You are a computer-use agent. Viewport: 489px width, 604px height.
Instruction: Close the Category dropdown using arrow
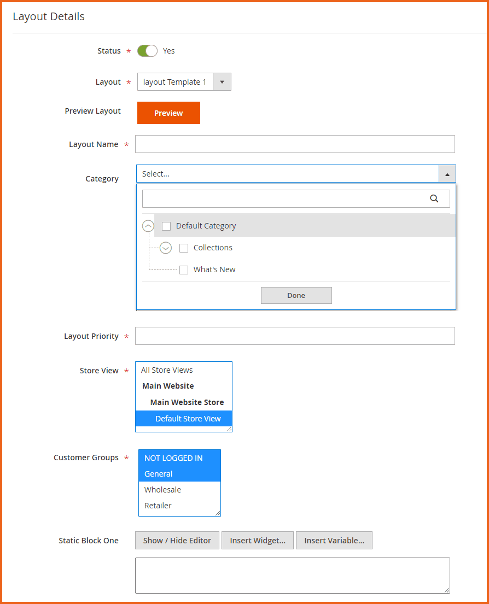tap(447, 174)
